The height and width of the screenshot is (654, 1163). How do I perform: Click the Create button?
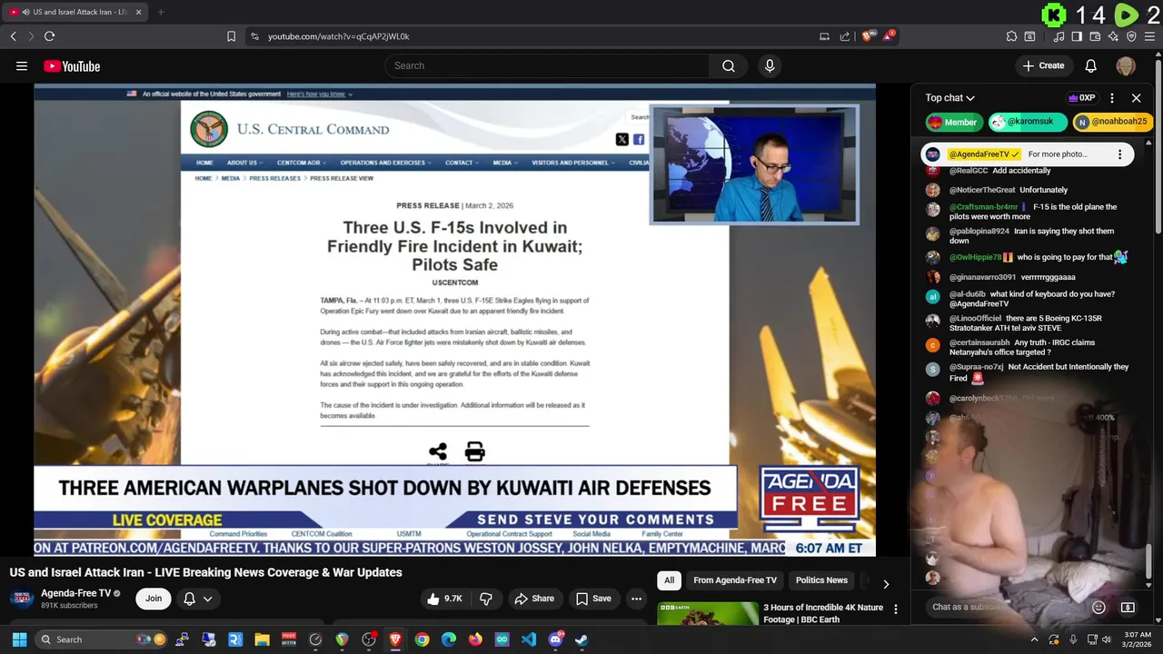(x=1043, y=65)
